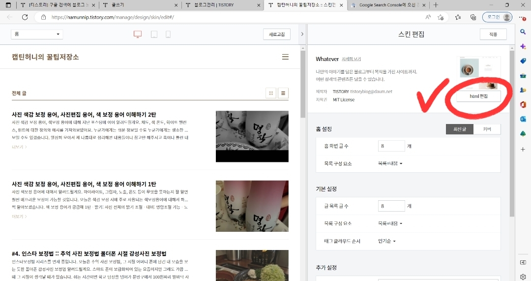Select the tablet preview mode icon
This screenshot has height=281, width=531.
[154, 34]
